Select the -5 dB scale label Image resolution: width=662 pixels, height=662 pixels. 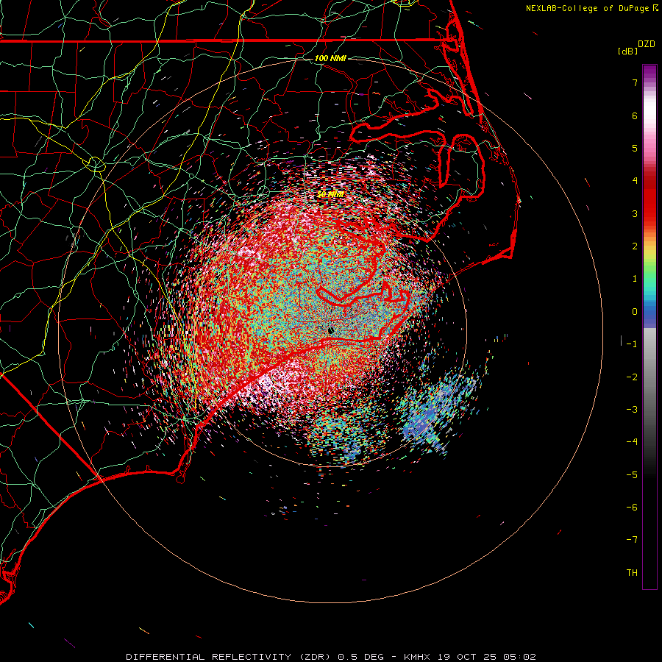click(x=632, y=475)
